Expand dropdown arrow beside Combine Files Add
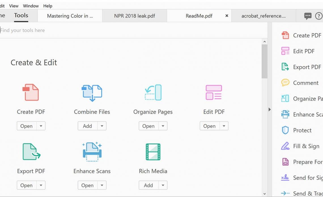 tap(102, 126)
